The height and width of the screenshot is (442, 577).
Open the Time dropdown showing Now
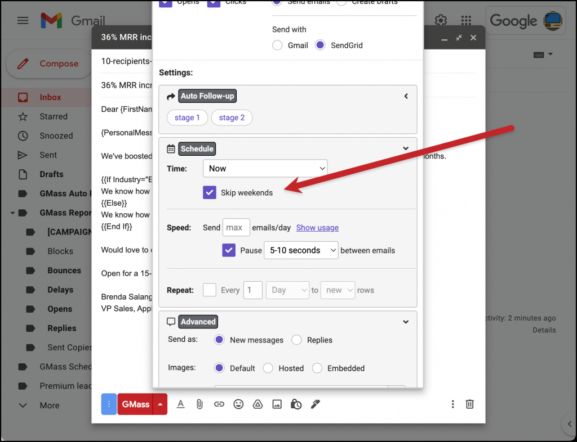click(x=265, y=168)
